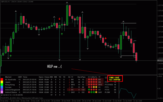The image size is (163, 102).
Task: Click the NZ-Australia market name
Action: (x=10, y=80)
